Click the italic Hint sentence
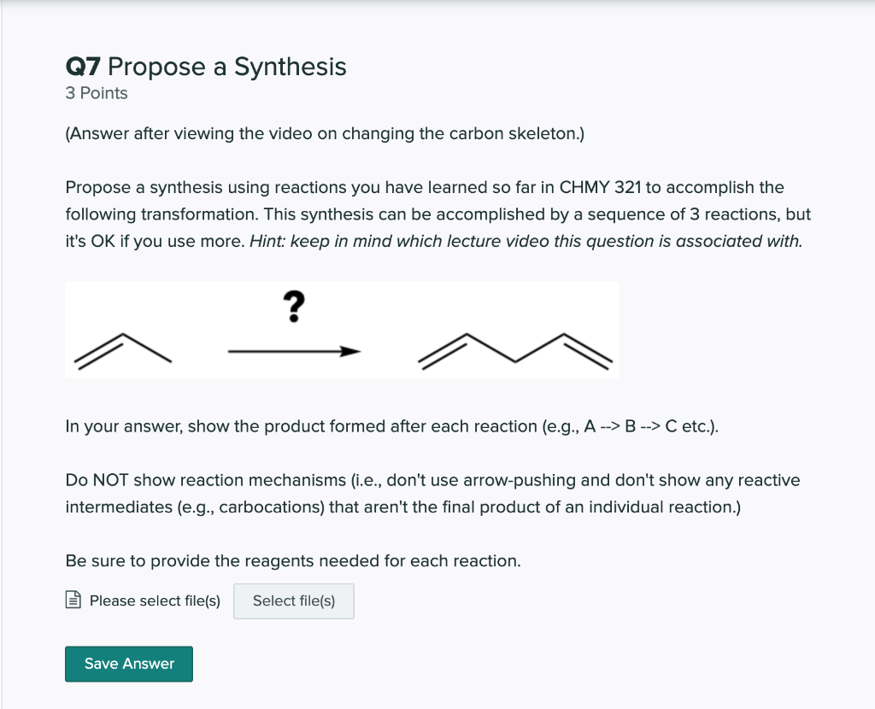Image resolution: width=875 pixels, height=709 pixels. (x=526, y=241)
